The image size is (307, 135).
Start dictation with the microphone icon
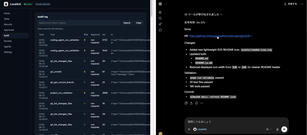point(277,129)
